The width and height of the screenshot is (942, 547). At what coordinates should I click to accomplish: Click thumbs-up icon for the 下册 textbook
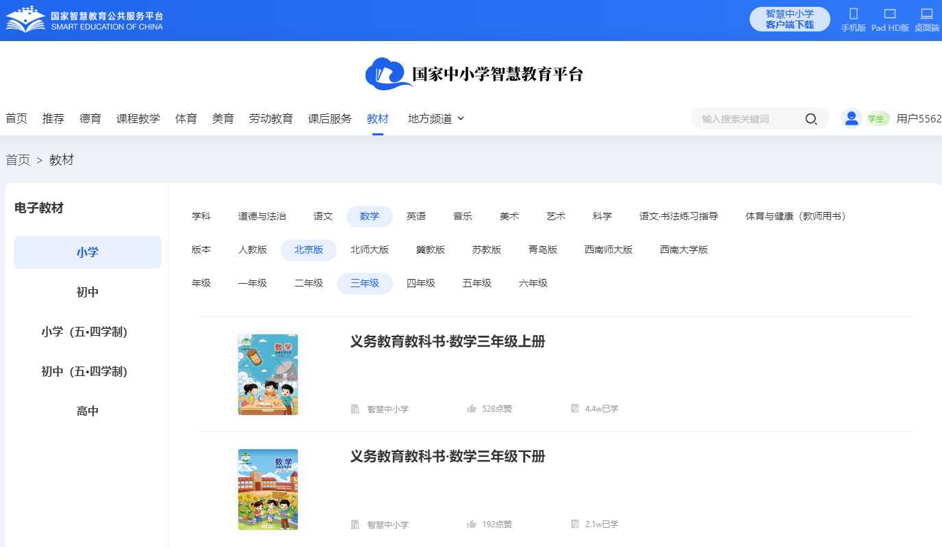tap(472, 524)
